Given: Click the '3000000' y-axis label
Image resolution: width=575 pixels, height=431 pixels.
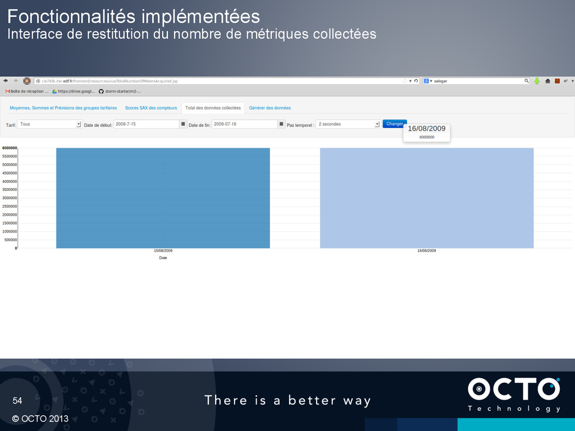Looking at the screenshot, I should point(10,198).
